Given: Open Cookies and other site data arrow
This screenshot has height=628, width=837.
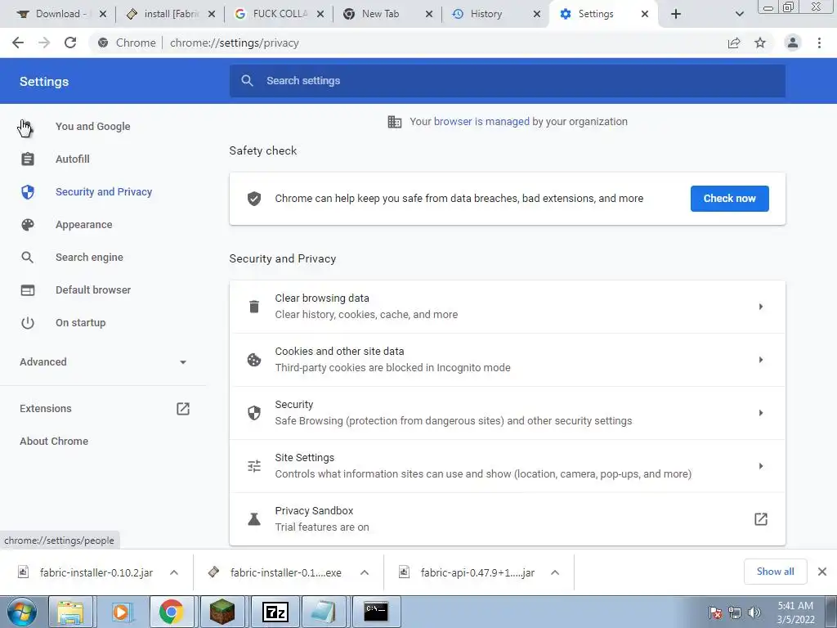Looking at the screenshot, I should click(x=761, y=360).
